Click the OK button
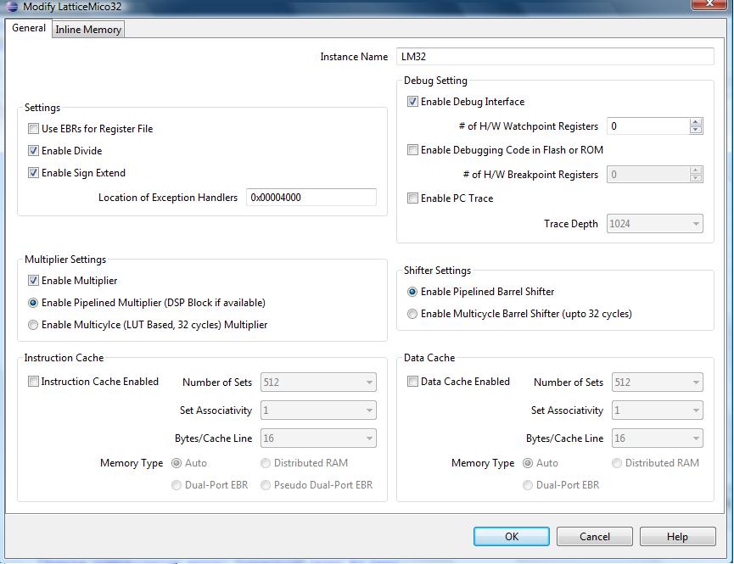The height and width of the screenshot is (564, 734). 512,536
